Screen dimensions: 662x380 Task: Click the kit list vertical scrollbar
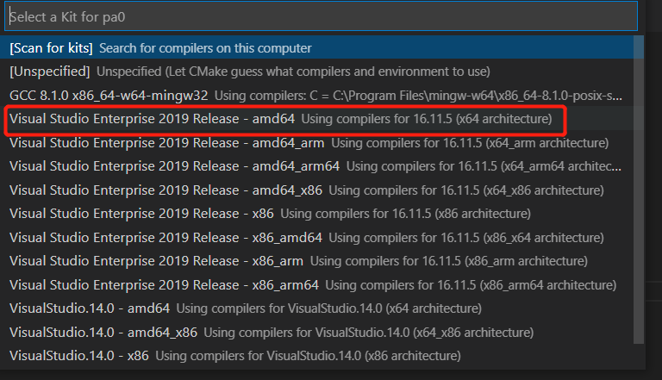pos(639,190)
